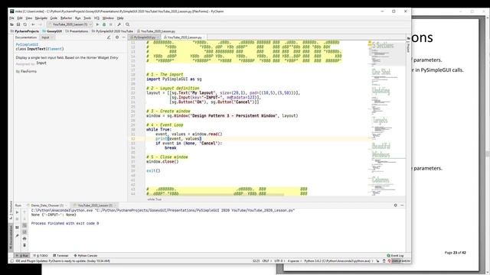Click the pin tab icon in Run window
Screen dimensions: 490x275
tap(17, 236)
